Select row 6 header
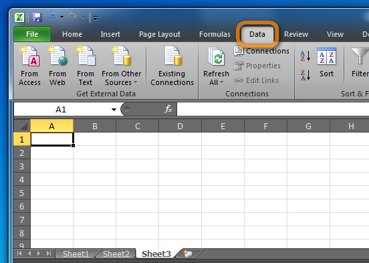This screenshot has width=369, height=263. pyautogui.click(x=22, y=206)
